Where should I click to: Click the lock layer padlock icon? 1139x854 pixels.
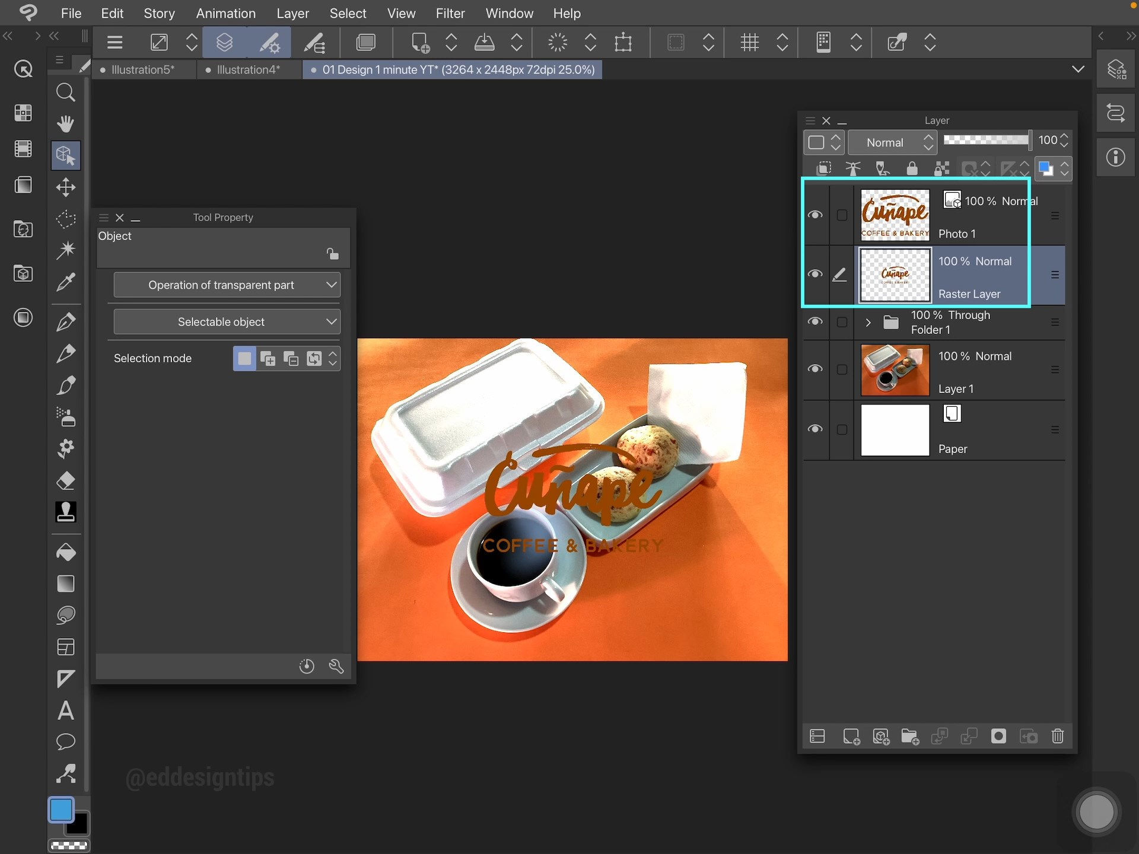[912, 169]
